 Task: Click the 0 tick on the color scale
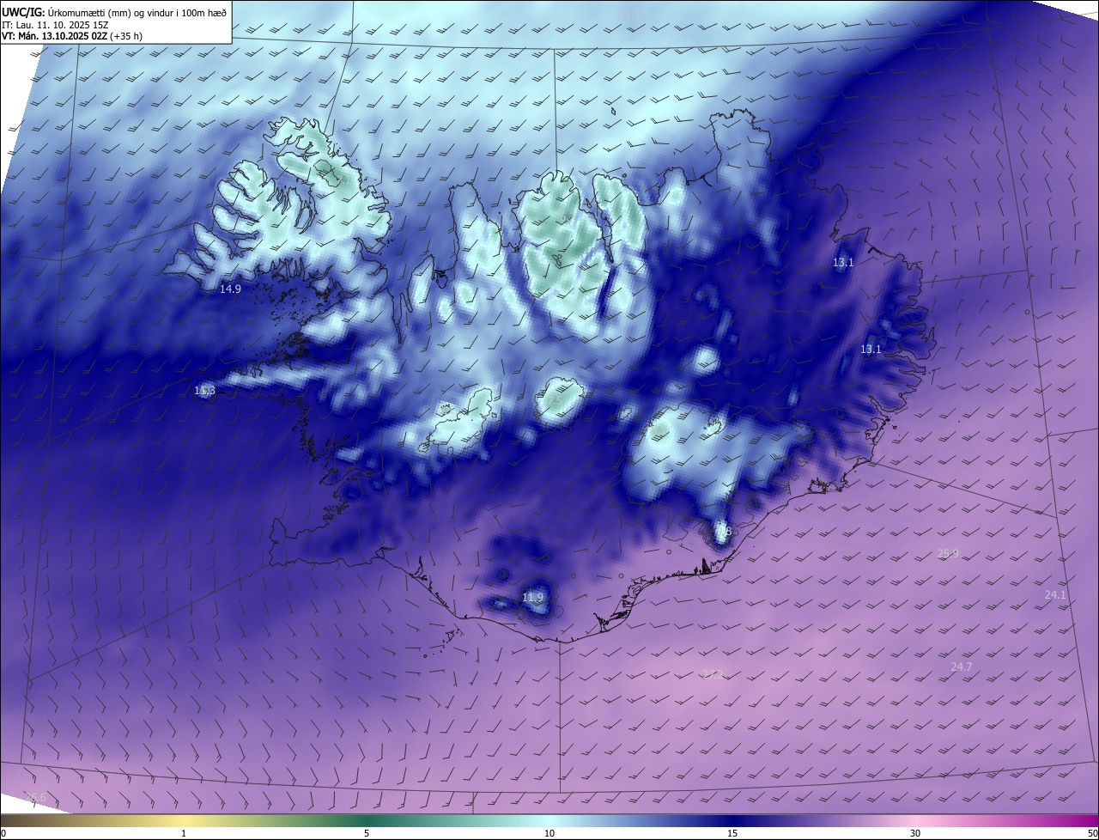[3, 833]
